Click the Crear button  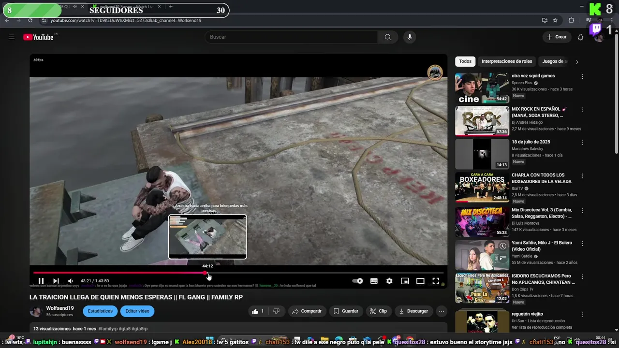[556, 37]
